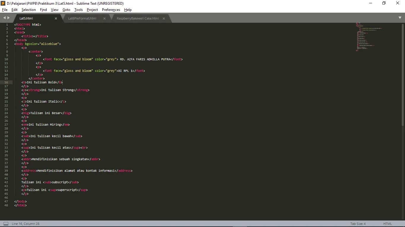Click the opening center tag
This screenshot has width=405, height=227.
pos(36,51)
